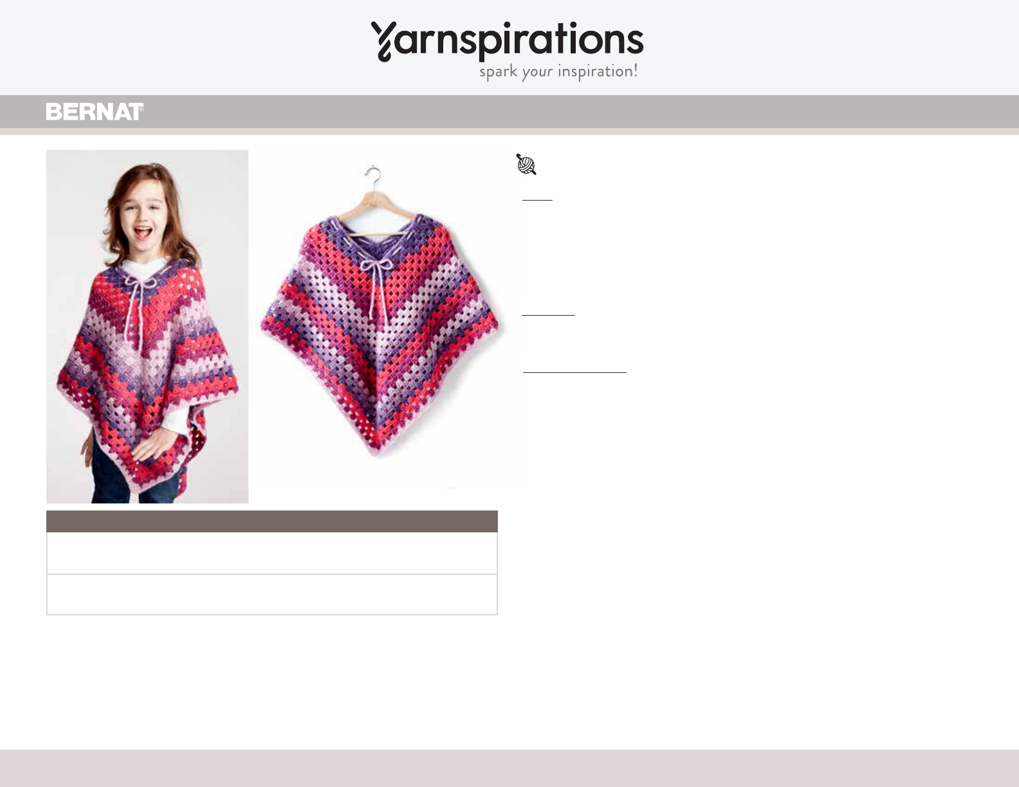Click the middle underlined heading line
Viewport: 1019px width, 787px height.
coord(548,315)
